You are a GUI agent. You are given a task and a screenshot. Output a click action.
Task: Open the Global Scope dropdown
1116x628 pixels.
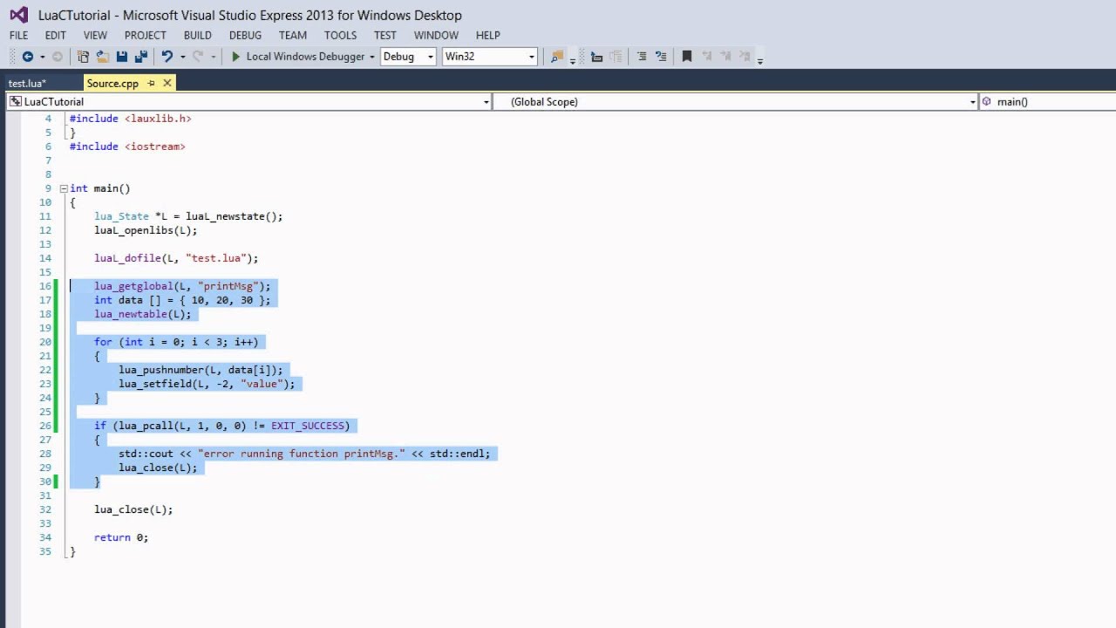(x=973, y=102)
